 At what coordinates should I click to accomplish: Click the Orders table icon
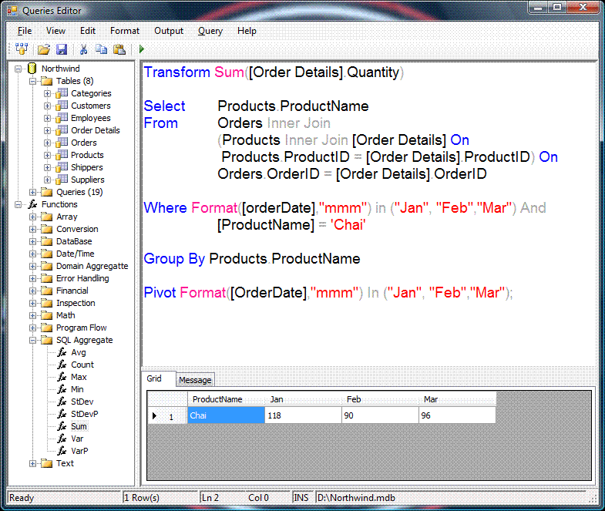[x=62, y=143]
